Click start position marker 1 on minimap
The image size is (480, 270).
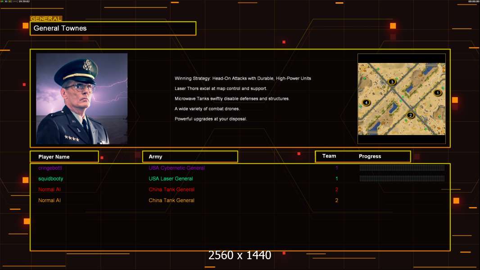(x=438, y=93)
